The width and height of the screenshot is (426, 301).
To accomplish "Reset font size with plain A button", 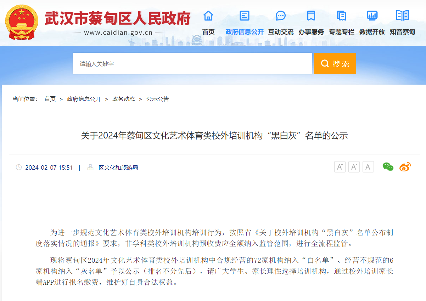I will [x=368, y=167].
